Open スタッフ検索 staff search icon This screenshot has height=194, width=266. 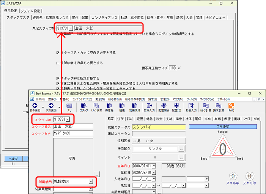point(96,106)
